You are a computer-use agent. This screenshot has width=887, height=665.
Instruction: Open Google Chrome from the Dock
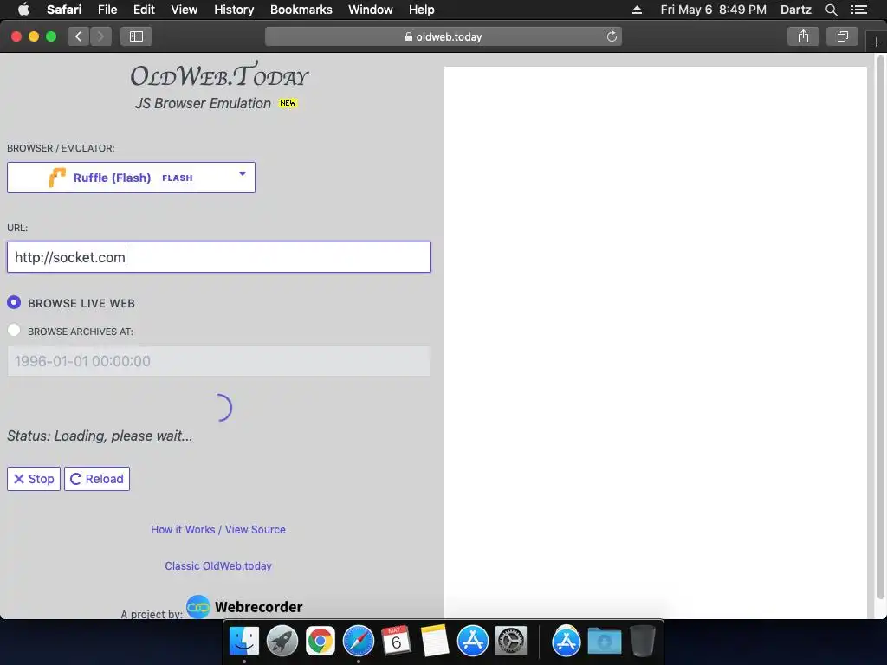click(320, 642)
